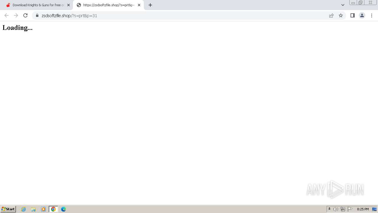This screenshot has width=378, height=213.
Task: Expand the tab search dropdown
Action: pos(343,5)
